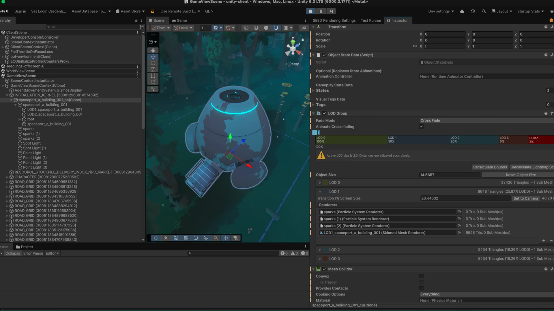Viewport: 554px width, 311px height.
Task: Open the Unity search magnifier icon
Action: (x=484, y=11)
